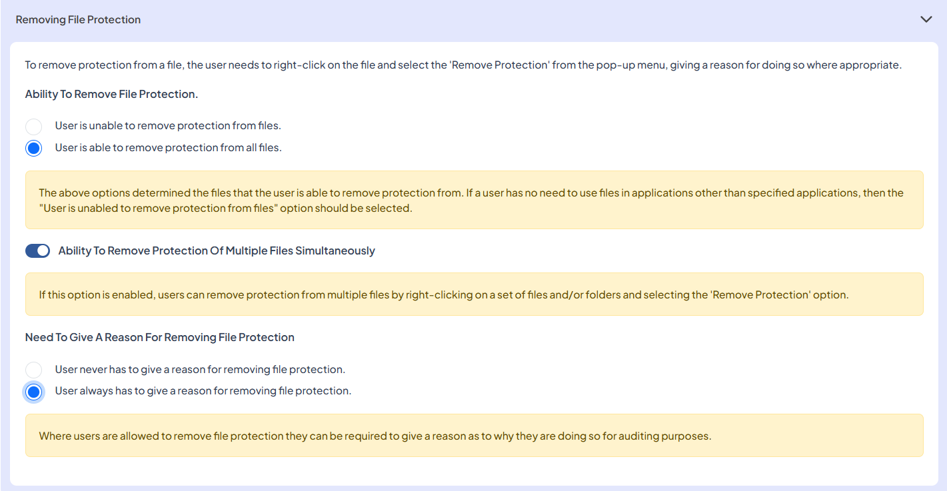
Task: Collapse the Removing File Protection section
Action: coord(926,19)
